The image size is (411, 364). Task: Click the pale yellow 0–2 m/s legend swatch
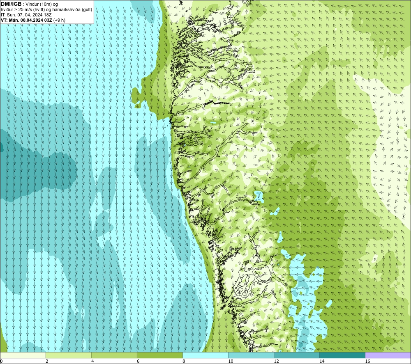[23, 355]
